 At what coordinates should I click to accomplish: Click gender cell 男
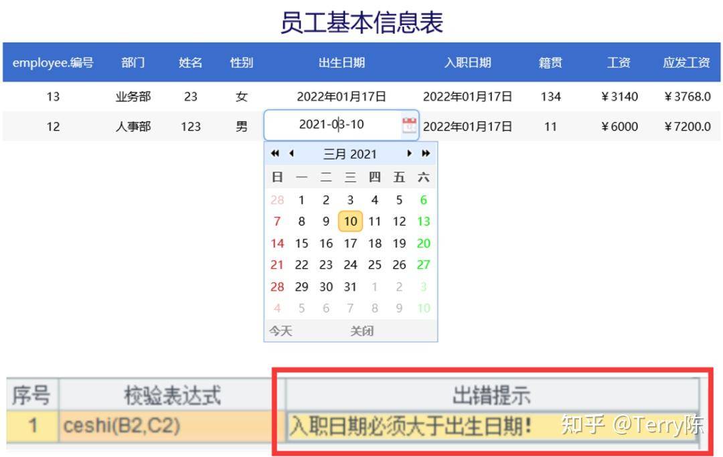coord(242,126)
